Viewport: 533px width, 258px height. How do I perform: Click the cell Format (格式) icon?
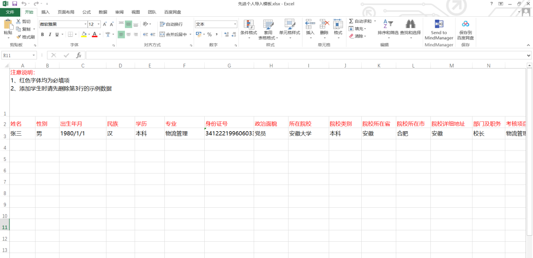coord(338,24)
